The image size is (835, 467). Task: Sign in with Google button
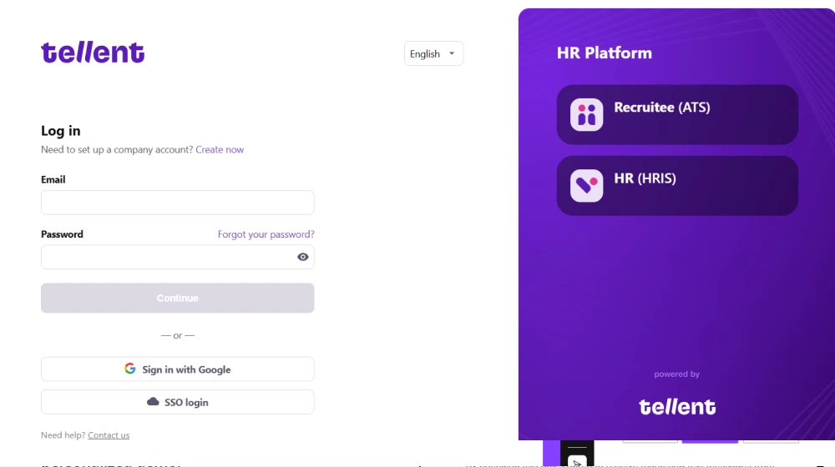click(x=177, y=369)
